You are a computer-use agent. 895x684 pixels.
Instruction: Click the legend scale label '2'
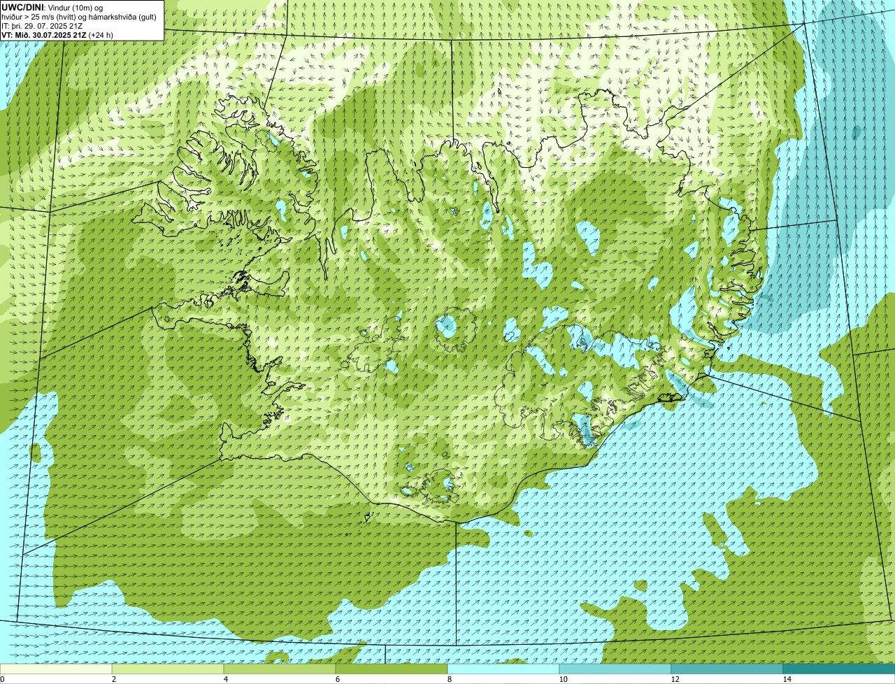tap(114, 679)
